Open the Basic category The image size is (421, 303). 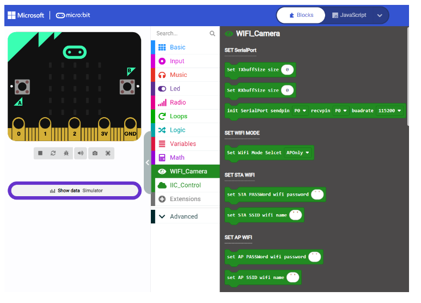click(x=185, y=47)
